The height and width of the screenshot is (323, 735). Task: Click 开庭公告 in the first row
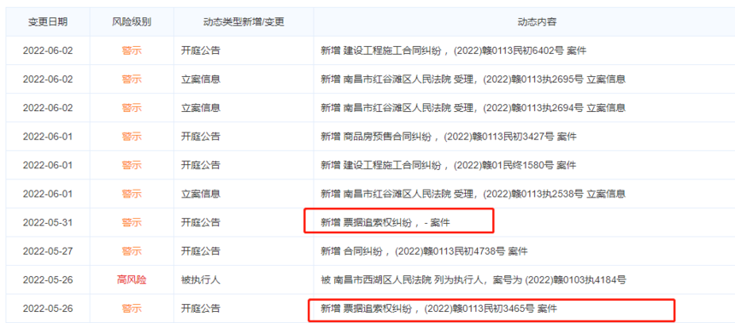201,50
